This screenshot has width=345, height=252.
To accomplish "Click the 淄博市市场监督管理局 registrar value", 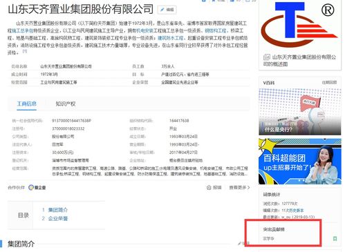I will click(x=71, y=160).
